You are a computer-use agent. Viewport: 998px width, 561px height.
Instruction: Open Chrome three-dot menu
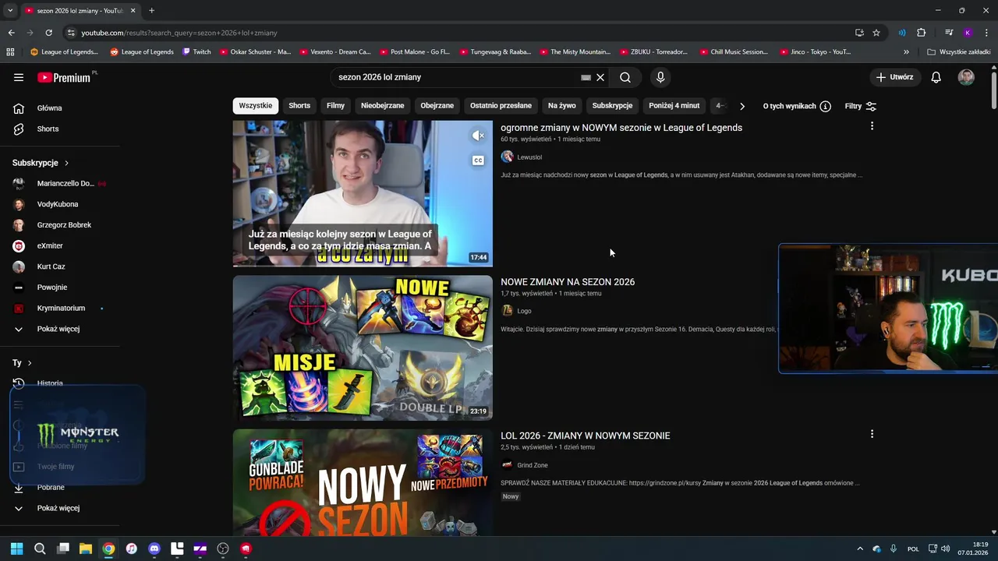[986, 33]
